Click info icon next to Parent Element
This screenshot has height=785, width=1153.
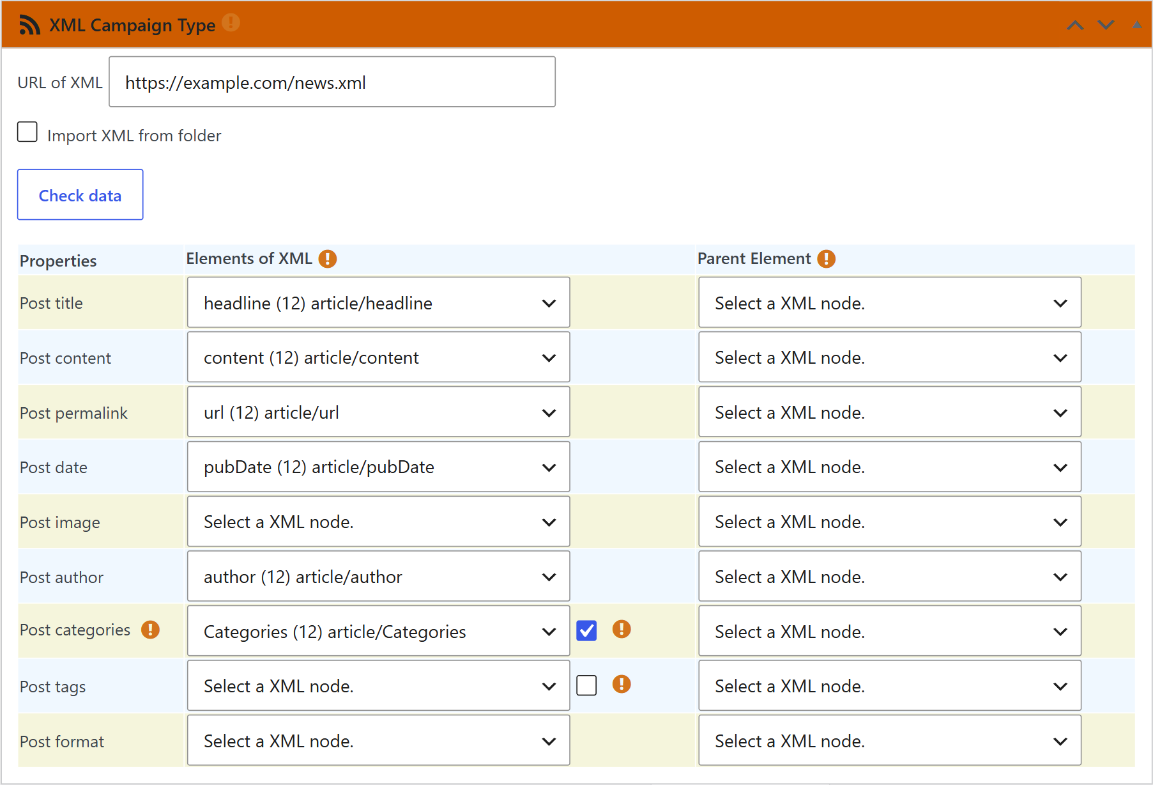[827, 259]
